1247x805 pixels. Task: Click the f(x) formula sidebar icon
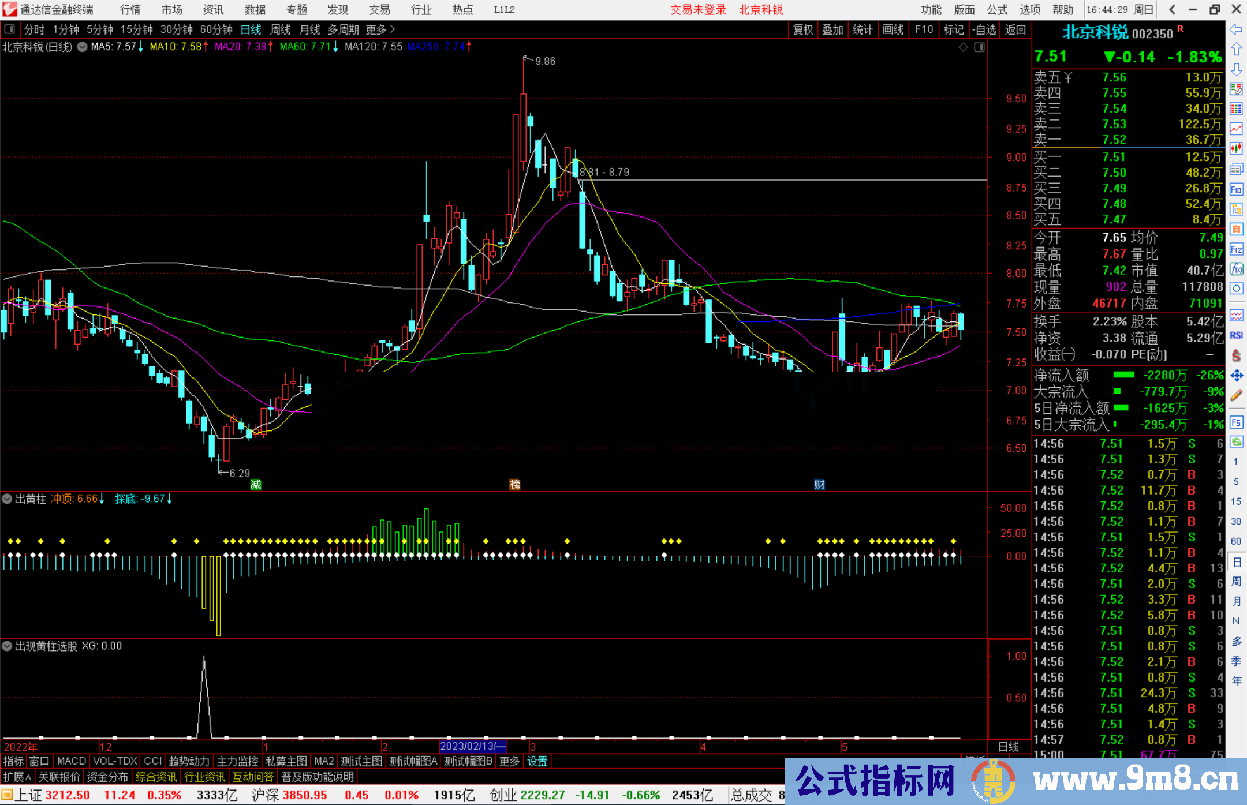coord(1236,269)
